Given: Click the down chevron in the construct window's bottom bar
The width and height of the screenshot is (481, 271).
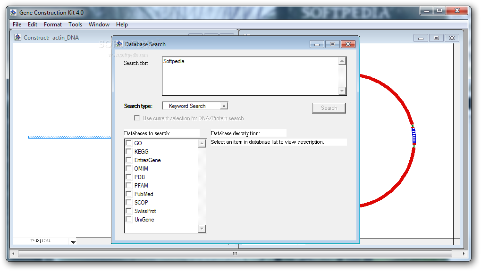Looking at the screenshot, I should [73, 242].
